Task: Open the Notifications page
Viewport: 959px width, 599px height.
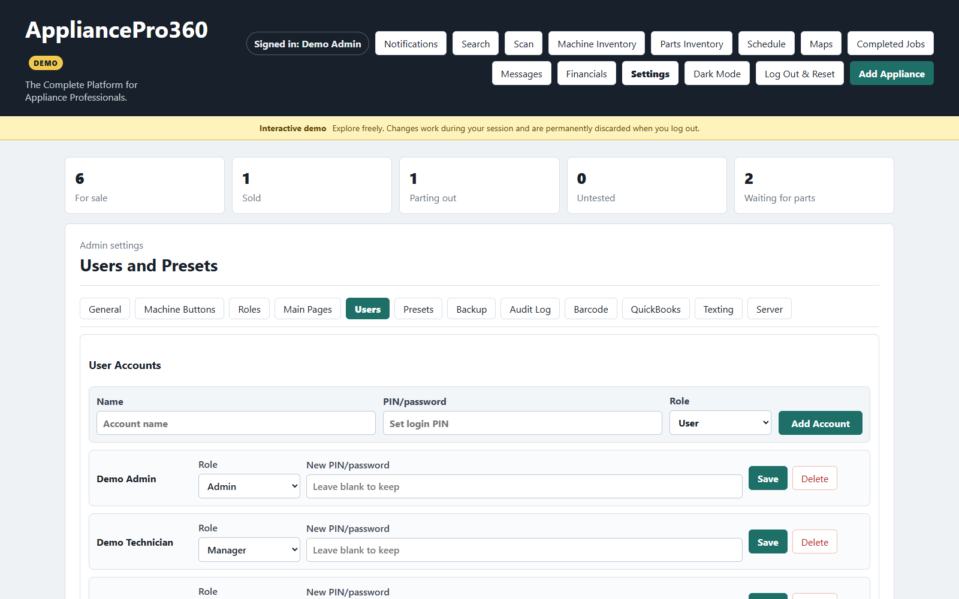Action: (x=411, y=44)
